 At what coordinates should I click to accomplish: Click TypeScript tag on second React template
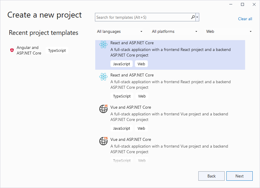pos(122,96)
